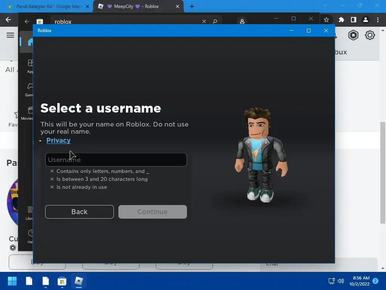Image resolution: width=386 pixels, height=290 pixels.
Task: Open the Chrome extensions puzzle icon
Action: 341,20
